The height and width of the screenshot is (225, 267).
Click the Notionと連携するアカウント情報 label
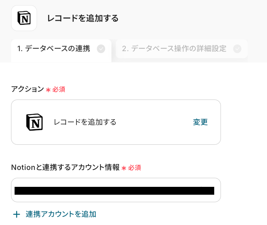click(x=65, y=168)
